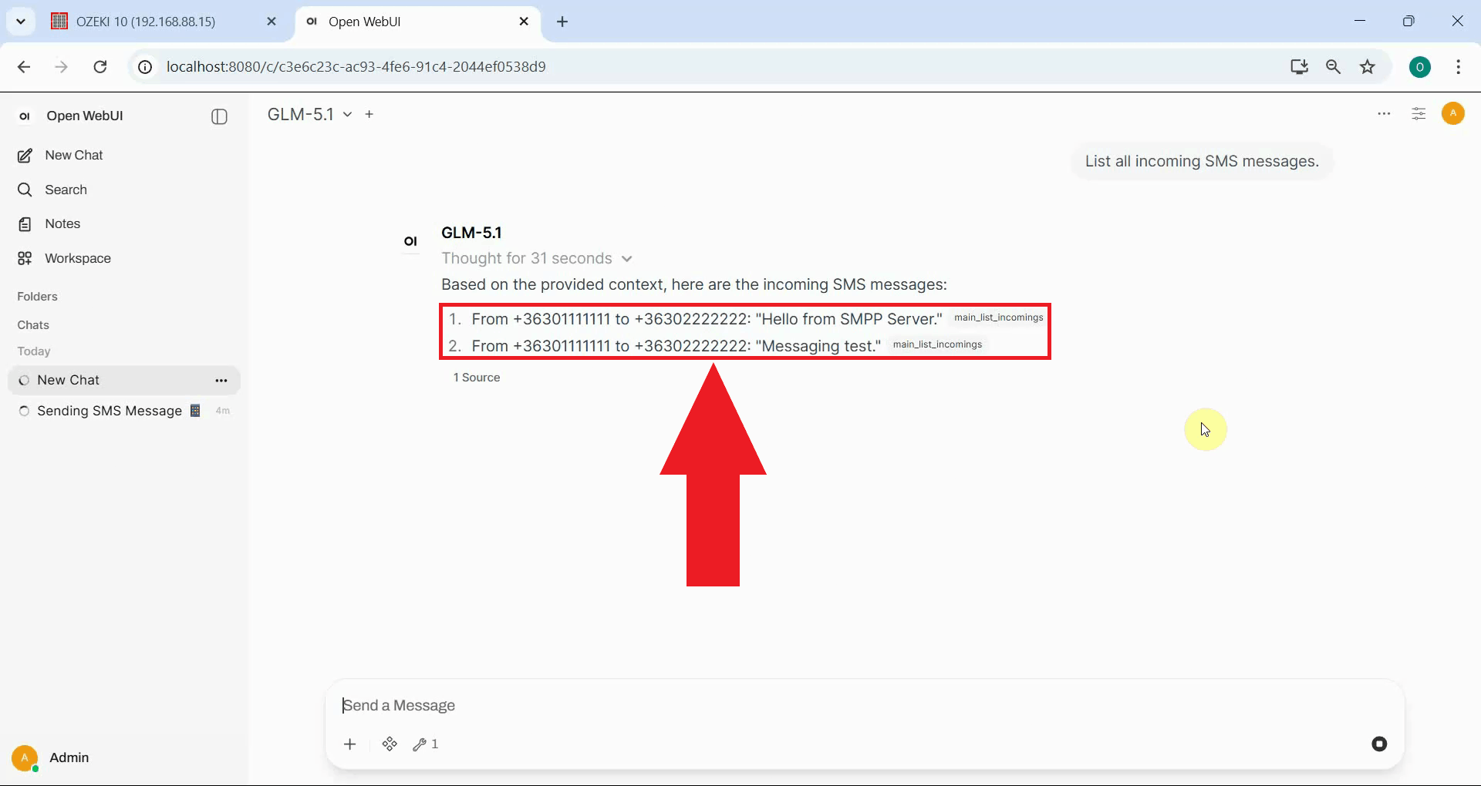Open zoom magnifier in address bar

(1333, 67)
